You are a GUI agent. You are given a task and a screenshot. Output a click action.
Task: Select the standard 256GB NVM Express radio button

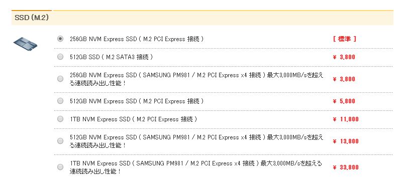coord(60,39)
